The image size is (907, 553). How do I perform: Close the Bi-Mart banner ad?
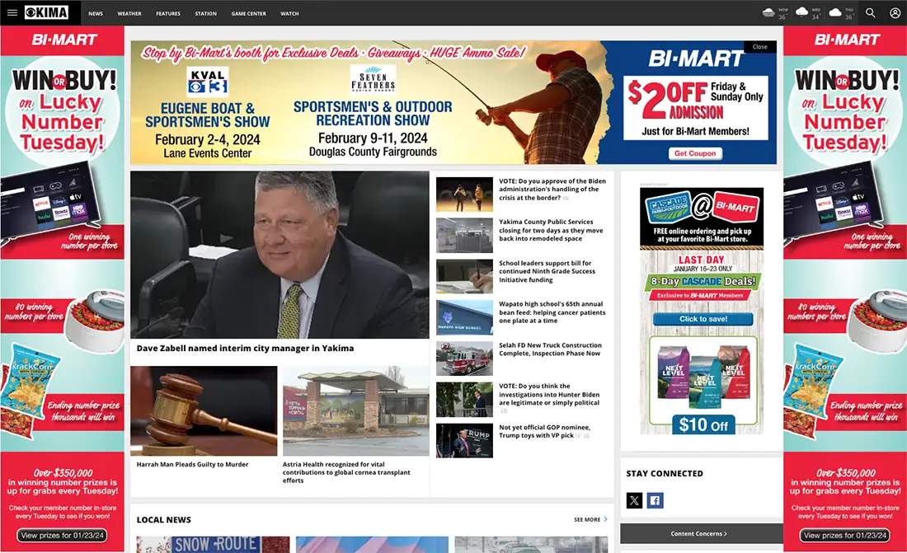pos(760,47)
